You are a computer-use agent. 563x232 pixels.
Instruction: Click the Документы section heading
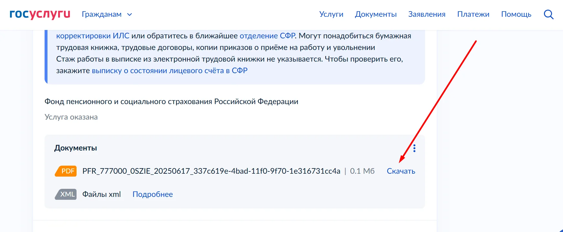point(76,148)
